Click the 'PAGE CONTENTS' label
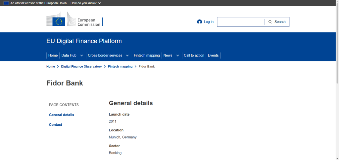Viewport: 339px width, 160px height. [x=64, y=105]
